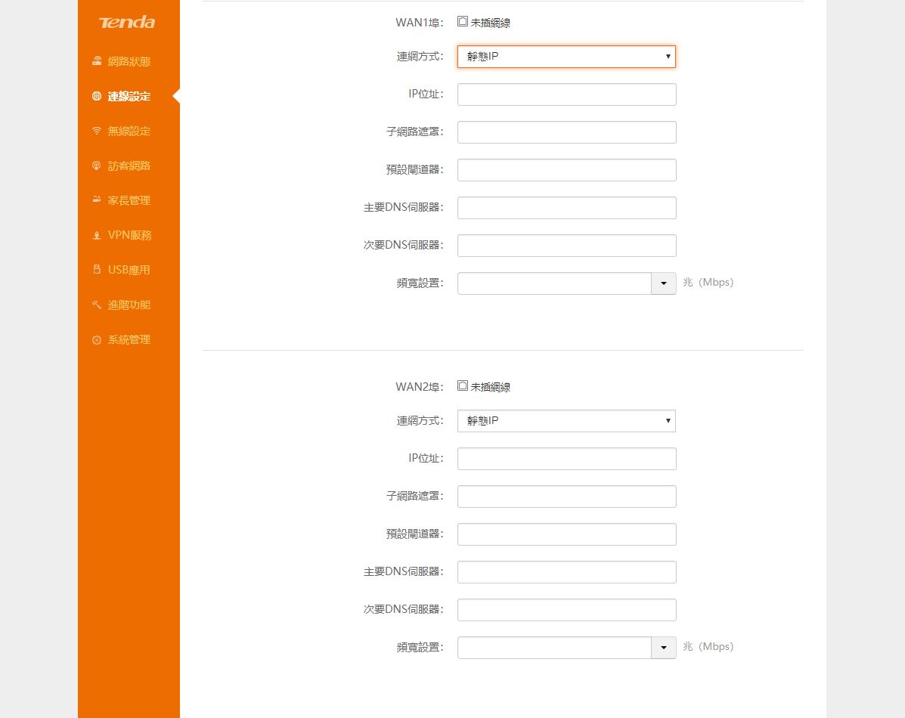Image resolution: width=905 pixels, height=718 pixels.
Task: Go to 無線設定 page
Action: click(129, 131)
